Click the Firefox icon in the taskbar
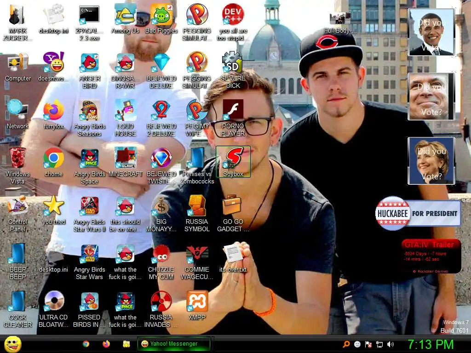The width and height of the screenshot is (471, 353). [106, 344]
